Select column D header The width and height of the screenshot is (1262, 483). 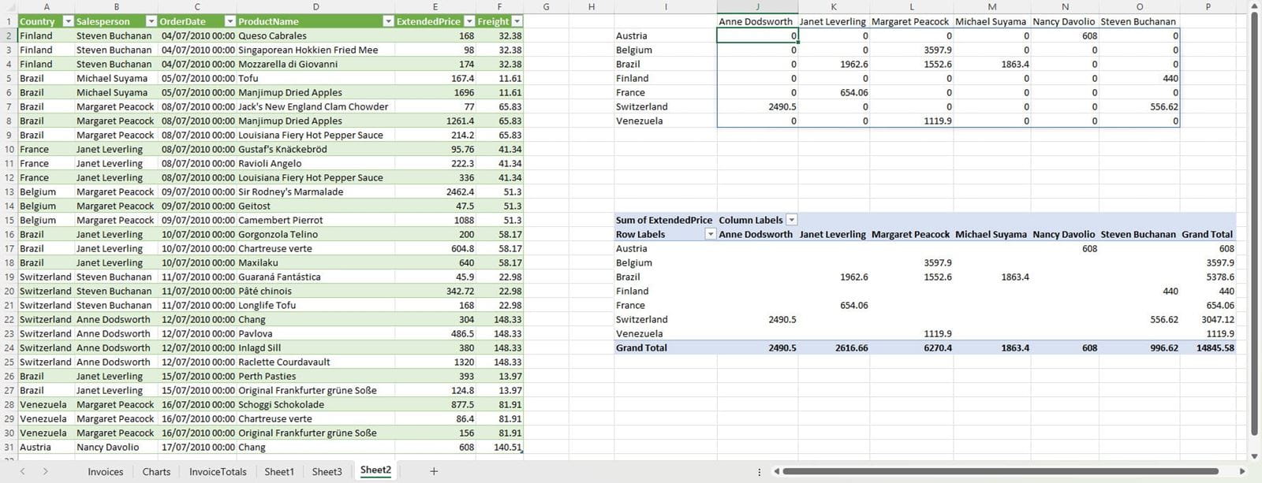315,7
